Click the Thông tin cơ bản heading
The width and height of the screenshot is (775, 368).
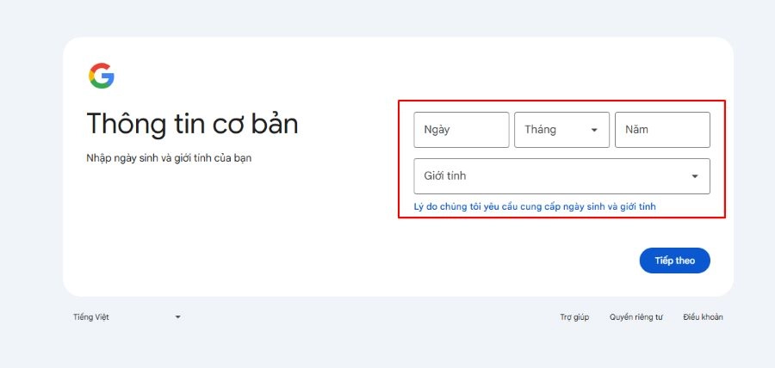(x=192, y=123)
